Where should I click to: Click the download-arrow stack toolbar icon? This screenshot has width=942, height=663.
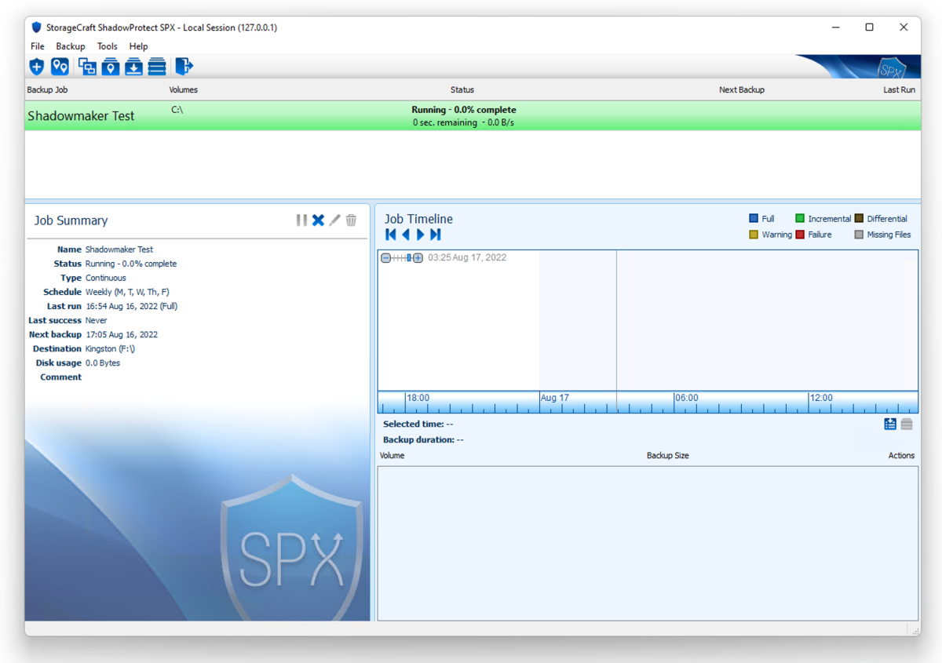[134, 67]
